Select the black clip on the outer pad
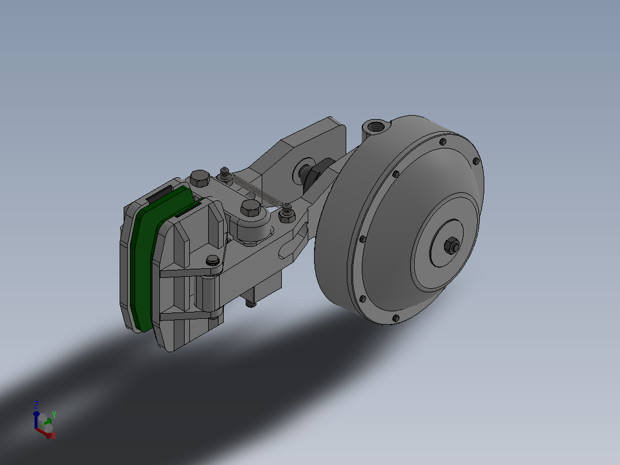Screen dimensions: 620x465 [159, 192]
